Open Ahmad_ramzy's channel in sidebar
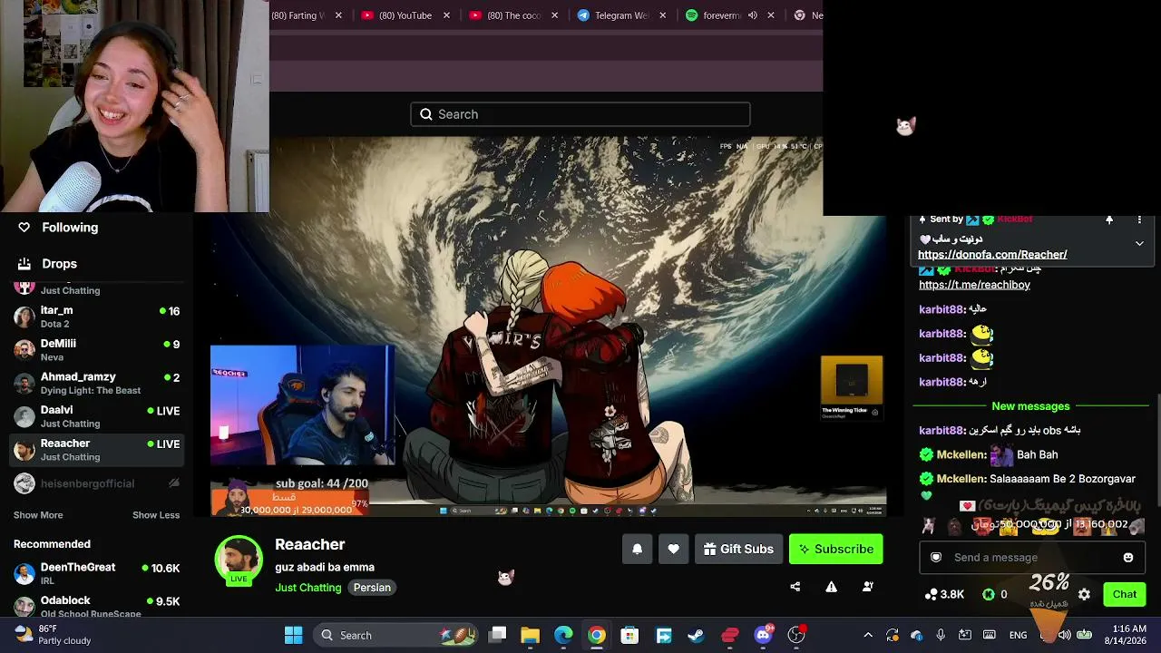Screen dimensions: 1161x653 tap(96, 384)
